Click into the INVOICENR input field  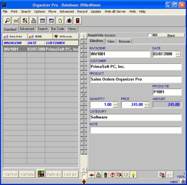coord(120,54)
